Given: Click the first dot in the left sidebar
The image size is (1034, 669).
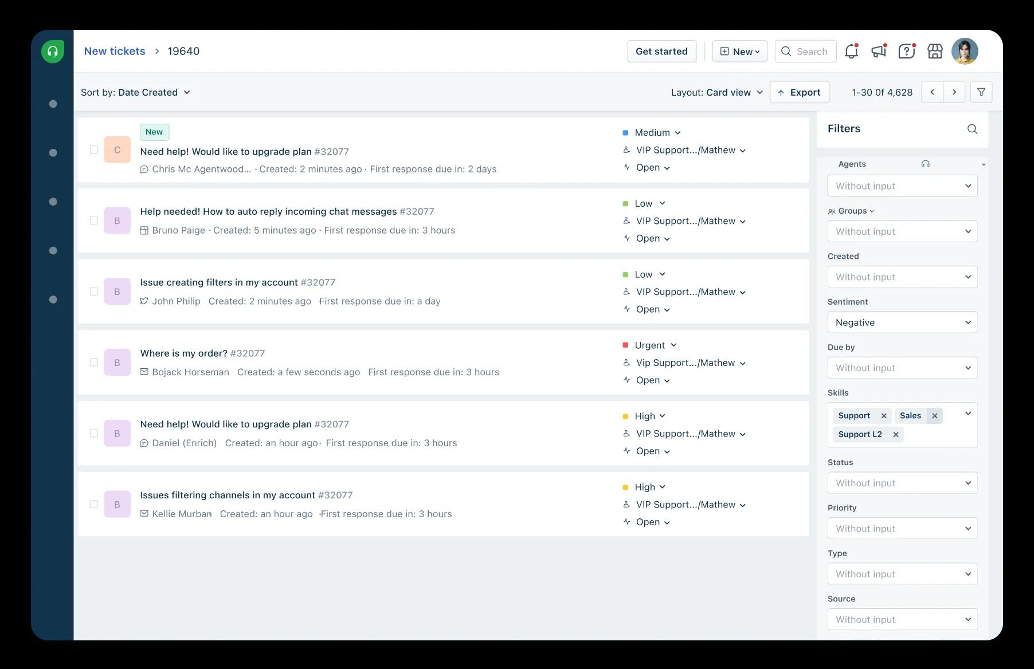Looking at the screenshot, I should click(x=53, y=104).
